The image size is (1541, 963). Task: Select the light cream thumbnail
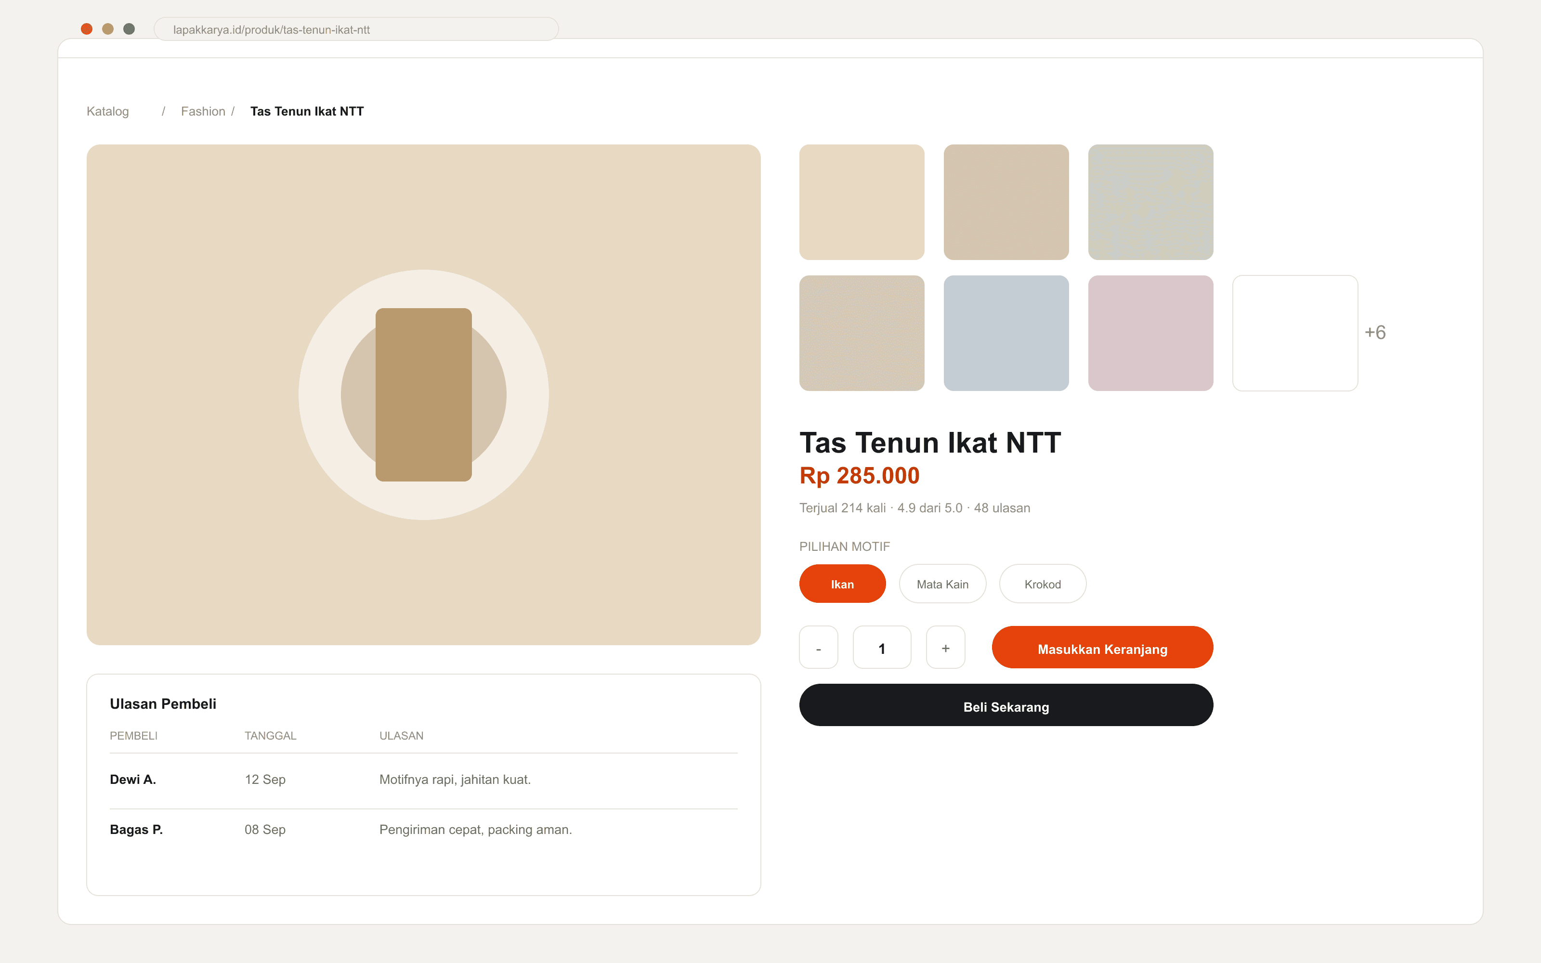pyautogui.click(x=862, y=202)
